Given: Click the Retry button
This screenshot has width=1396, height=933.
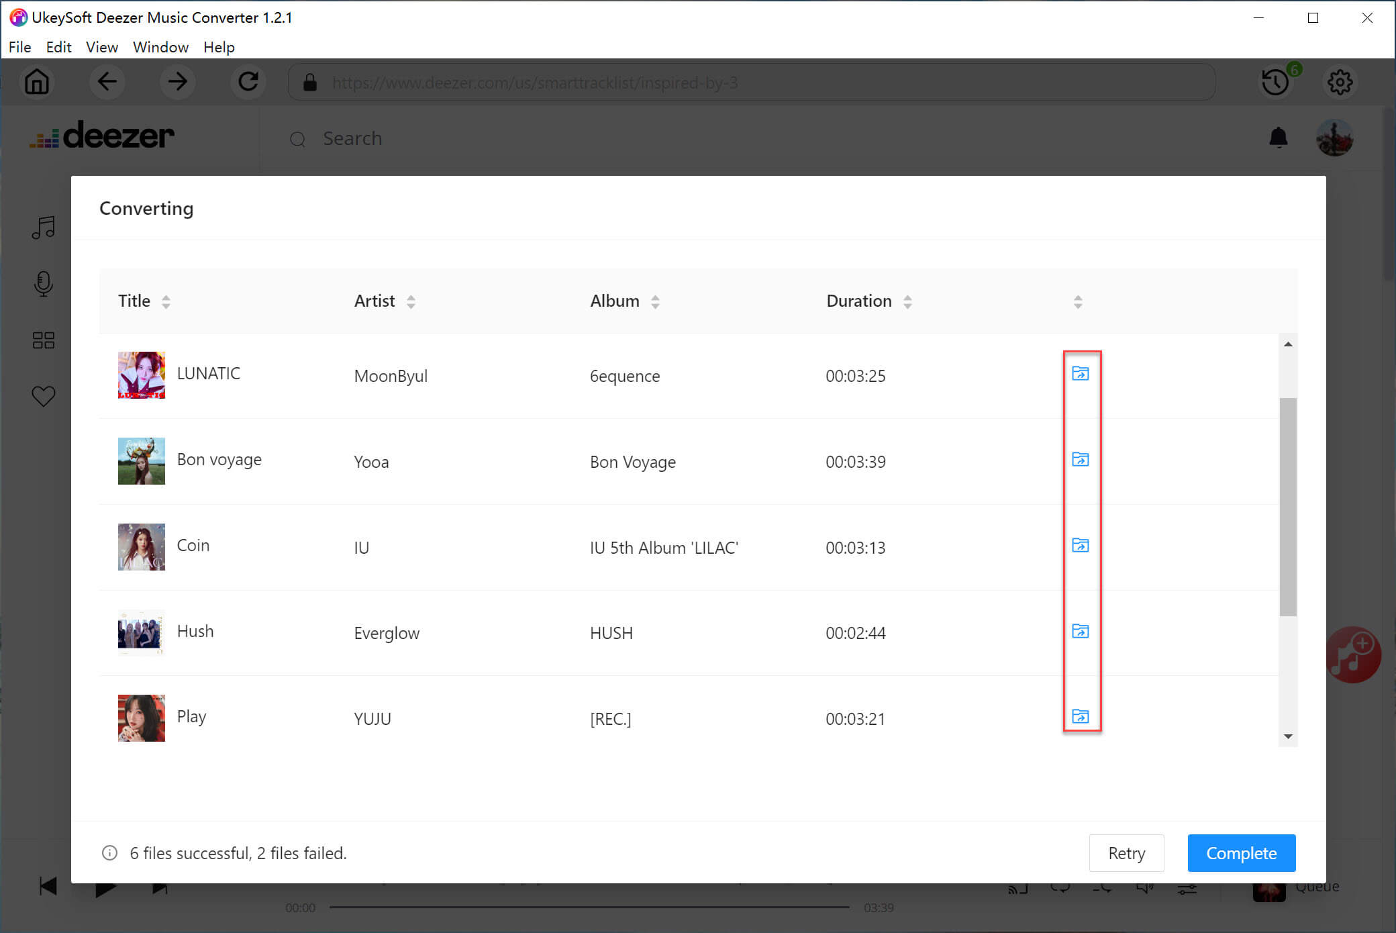Looking at the screenshot, I should click(x=1126, y=853).
